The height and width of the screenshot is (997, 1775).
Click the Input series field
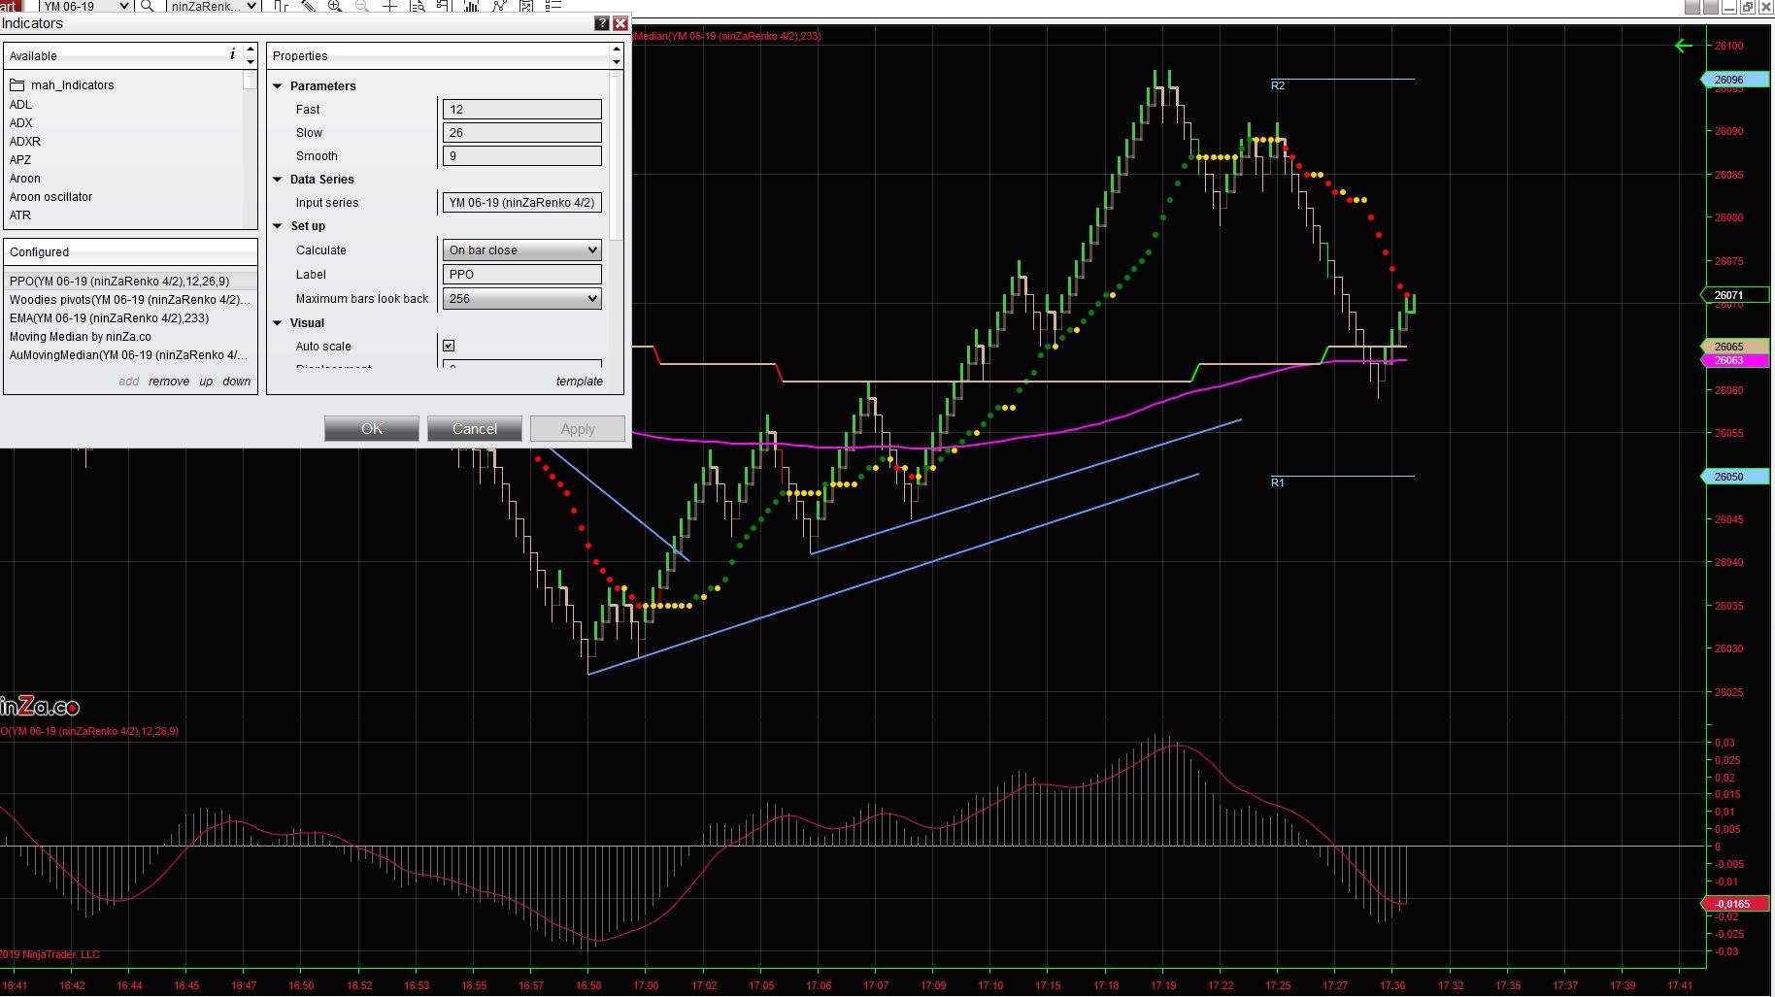tap(521, 203)
